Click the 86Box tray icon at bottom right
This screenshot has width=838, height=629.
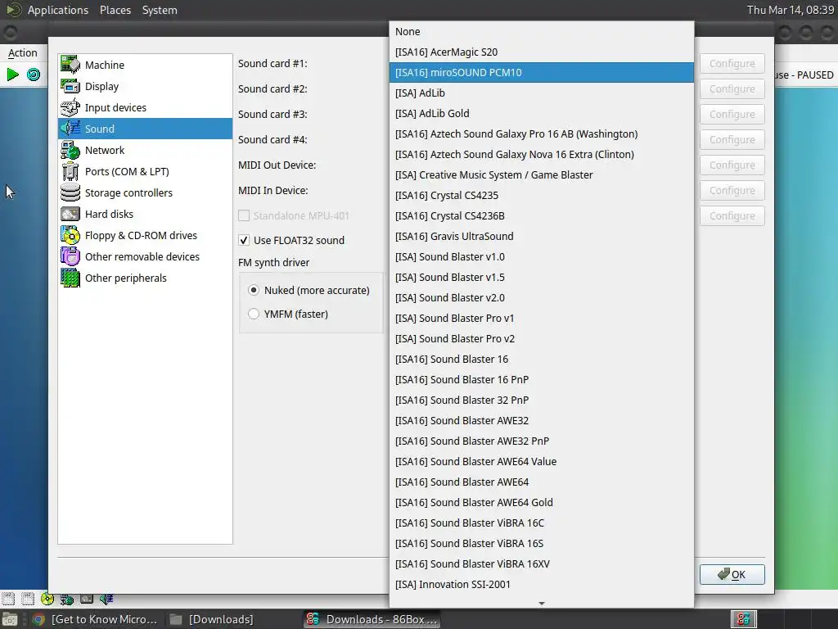743,619
